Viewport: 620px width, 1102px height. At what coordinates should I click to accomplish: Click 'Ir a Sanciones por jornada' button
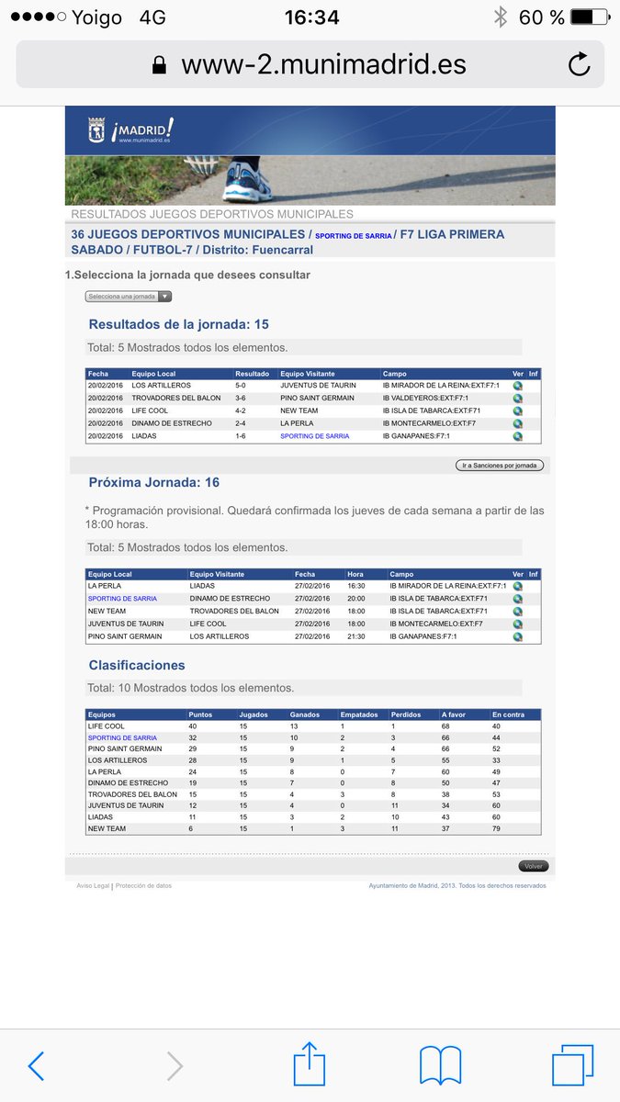[x=500, y=466]
